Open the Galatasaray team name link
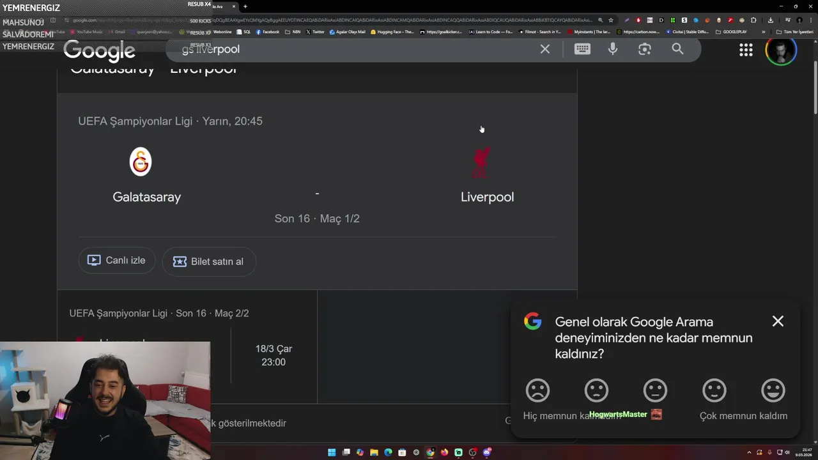Screen dimensions: 818x460 point(147,197)
